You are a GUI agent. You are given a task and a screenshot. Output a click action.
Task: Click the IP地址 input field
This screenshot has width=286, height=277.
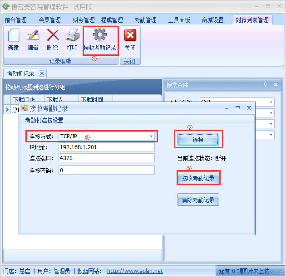click(107, 147)
